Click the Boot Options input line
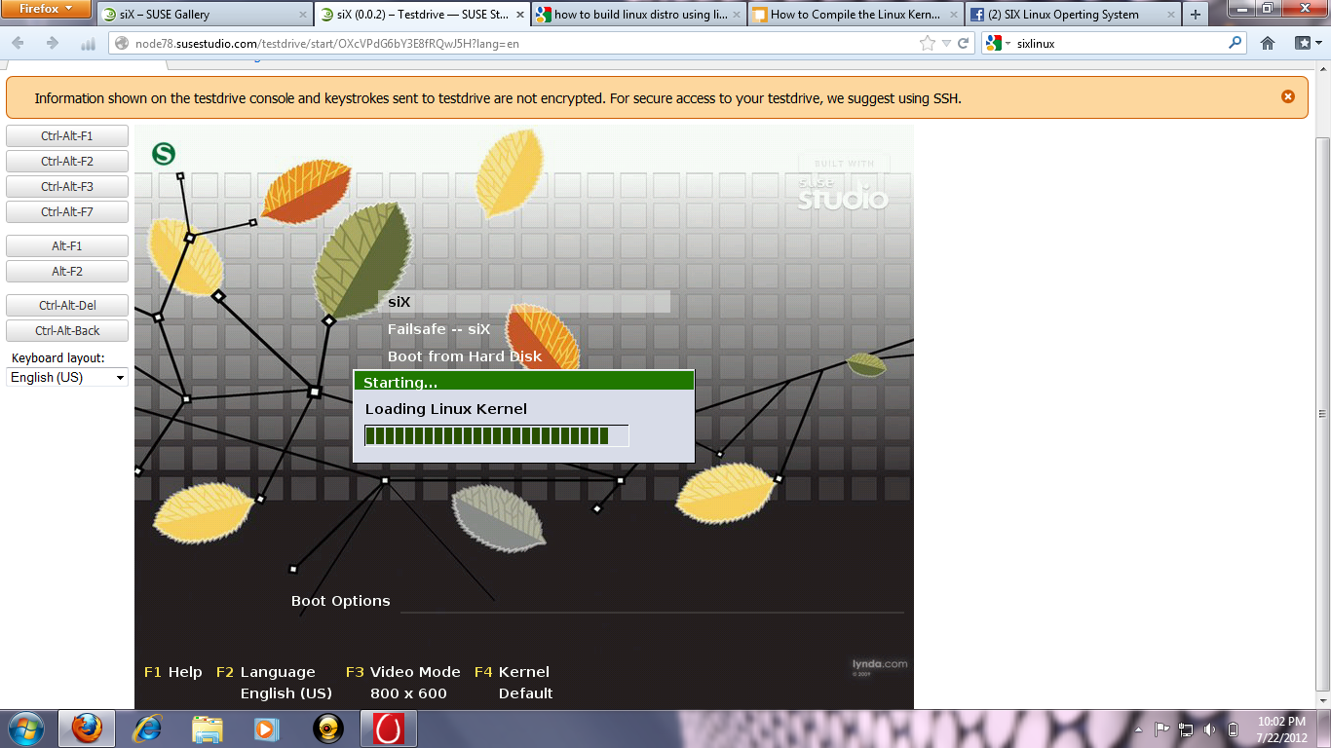Image resolution: width=1331 pixels, height=748 pixels. pyautogui.click(x=652, y=602)
